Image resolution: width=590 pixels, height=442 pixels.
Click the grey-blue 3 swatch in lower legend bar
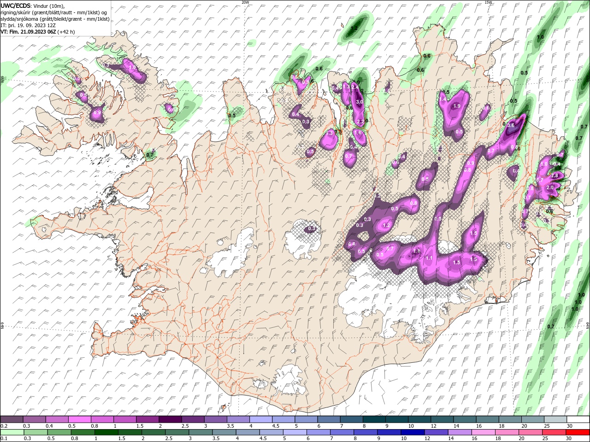click(200, 432)
